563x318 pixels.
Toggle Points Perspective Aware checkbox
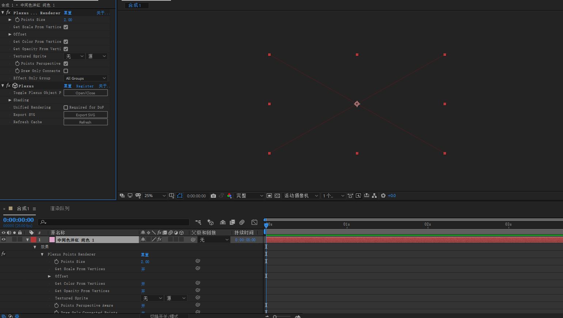(66, 64)
